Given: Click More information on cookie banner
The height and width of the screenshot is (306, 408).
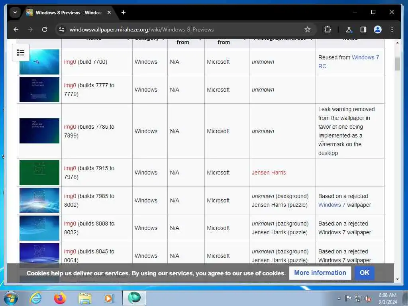Looking at the screenshot, I should tap(320, 273).
